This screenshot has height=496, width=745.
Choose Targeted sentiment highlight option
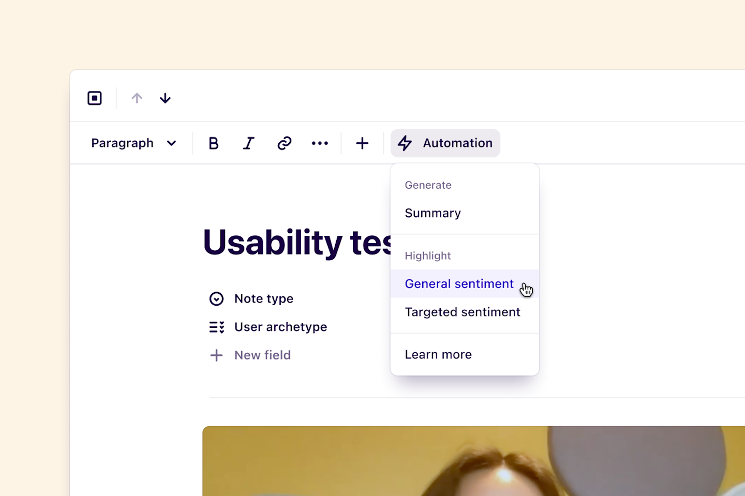465,312
